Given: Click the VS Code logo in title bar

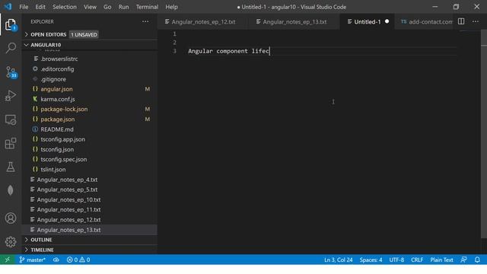Looking at the screenshot, I should [x=8, y=7].
